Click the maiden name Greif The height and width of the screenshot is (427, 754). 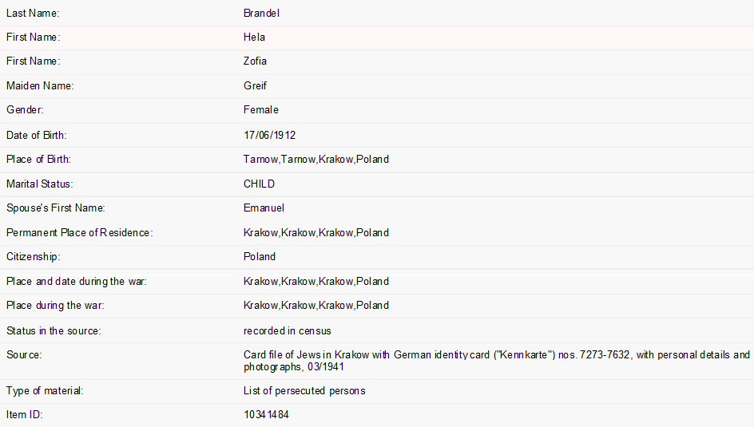255,85
